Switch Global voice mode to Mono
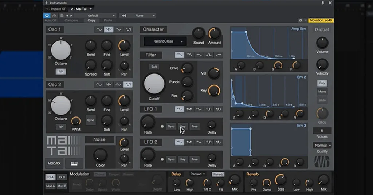The height and width of the screenshot is (195, 373). tap(322, 91)
